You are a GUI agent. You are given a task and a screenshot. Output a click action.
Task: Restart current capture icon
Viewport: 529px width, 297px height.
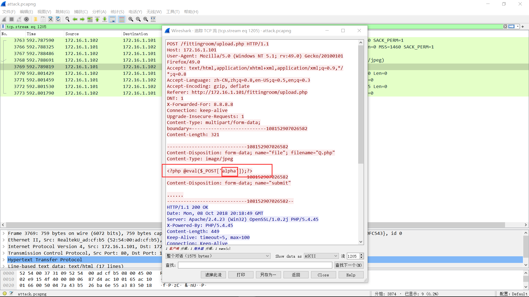[19, 19]
